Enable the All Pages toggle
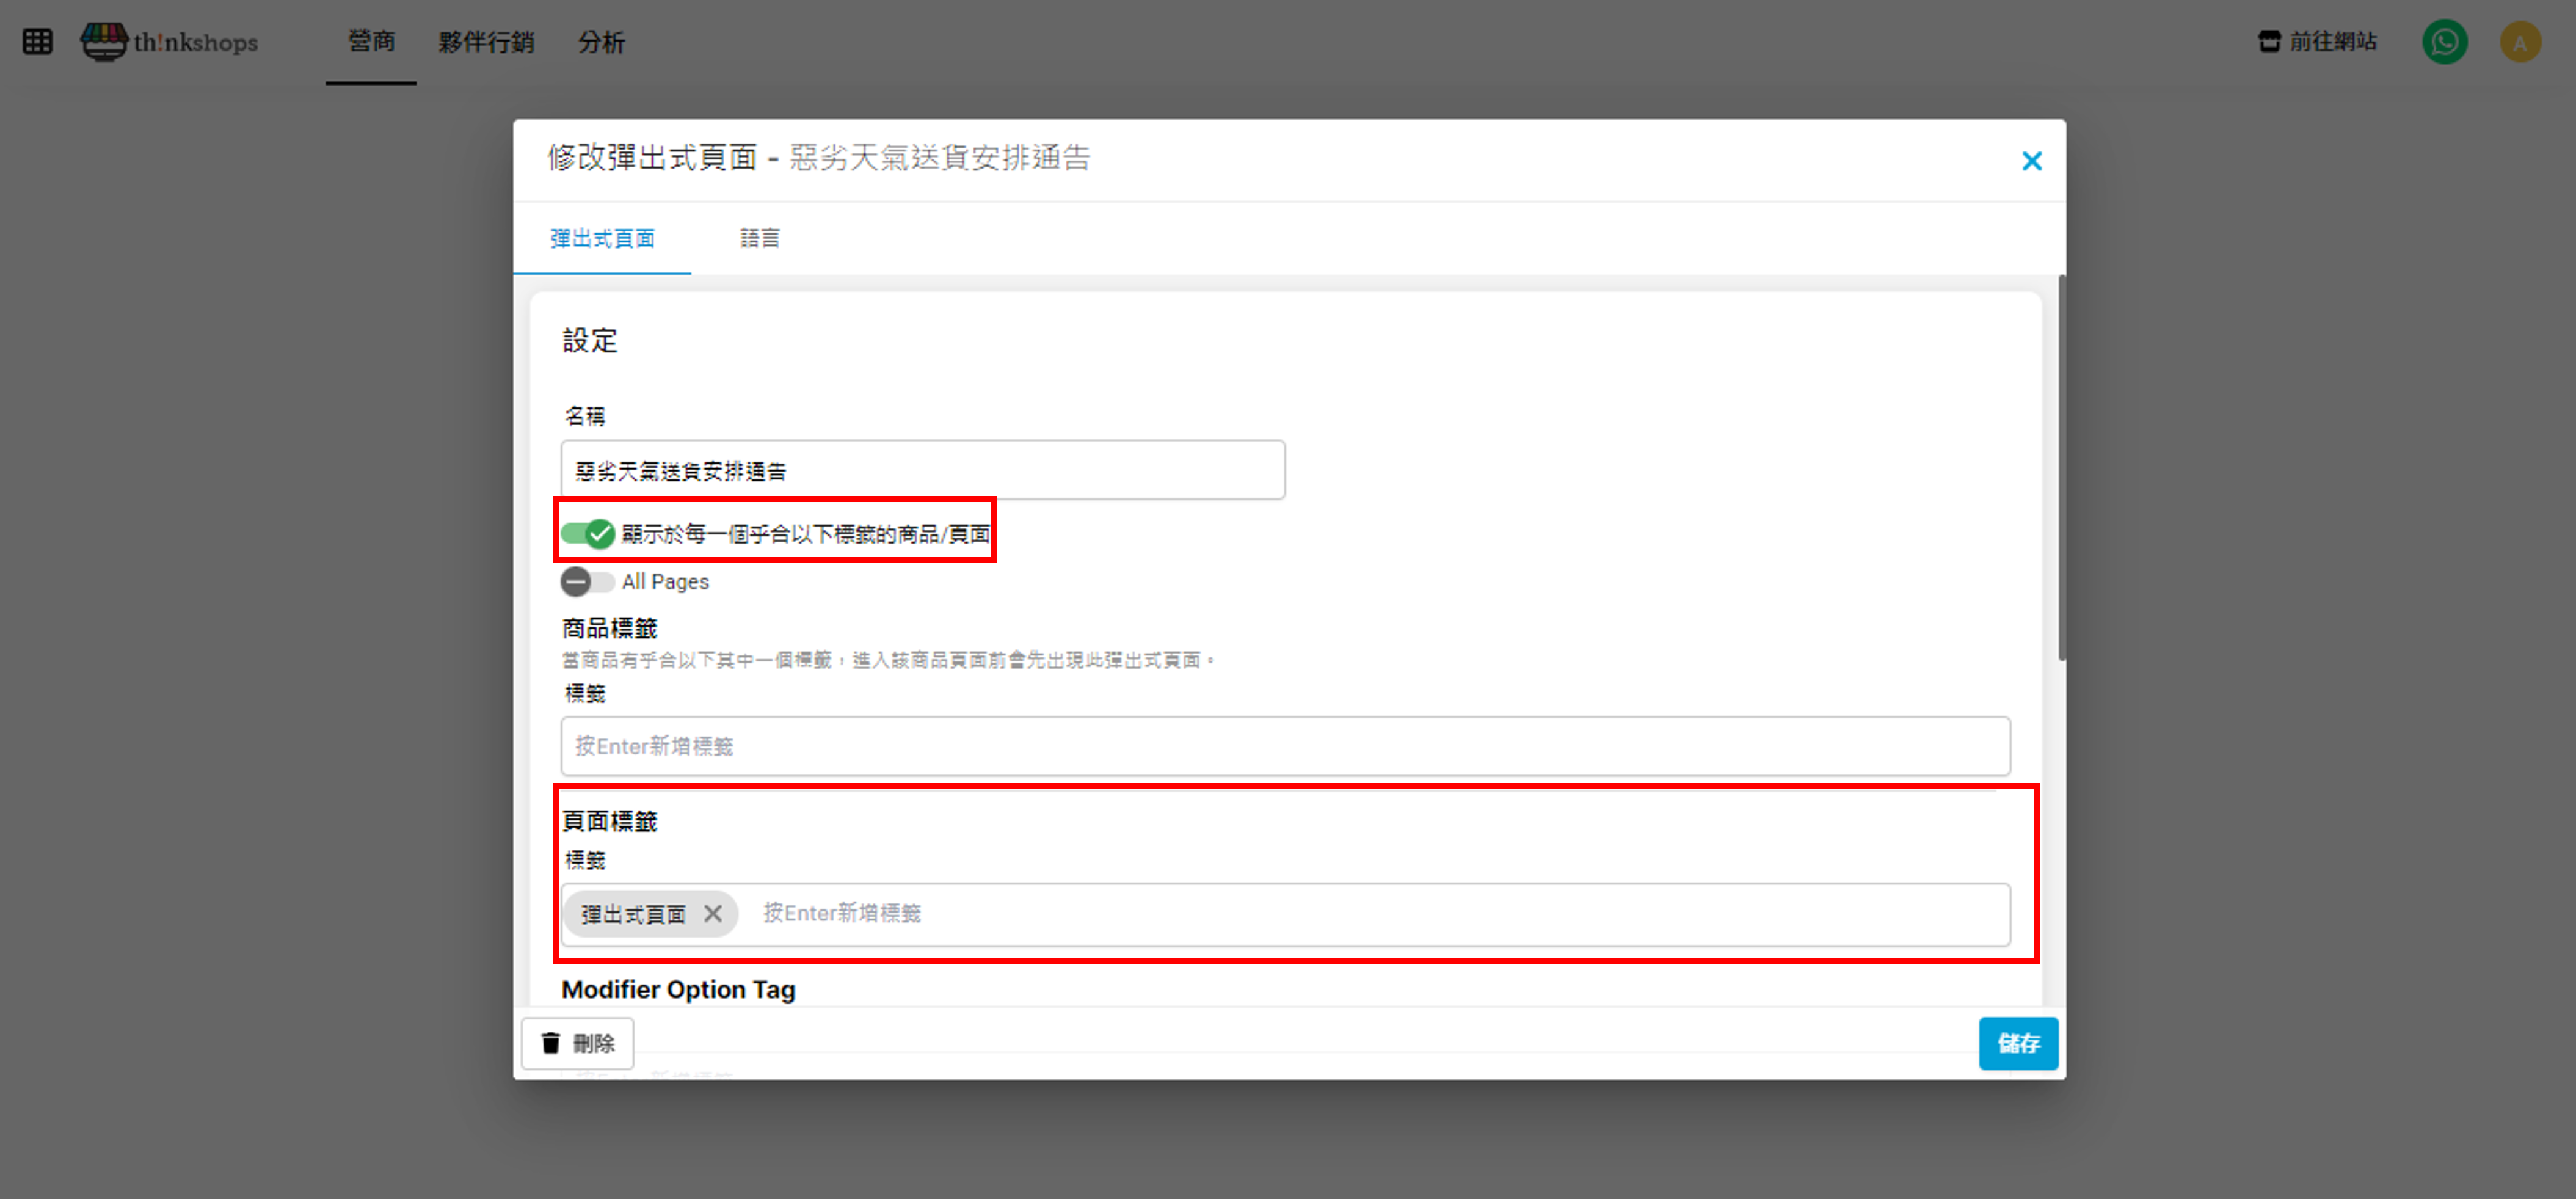This screenshot has width=2576, height=1199. click(x=587, y=581)
